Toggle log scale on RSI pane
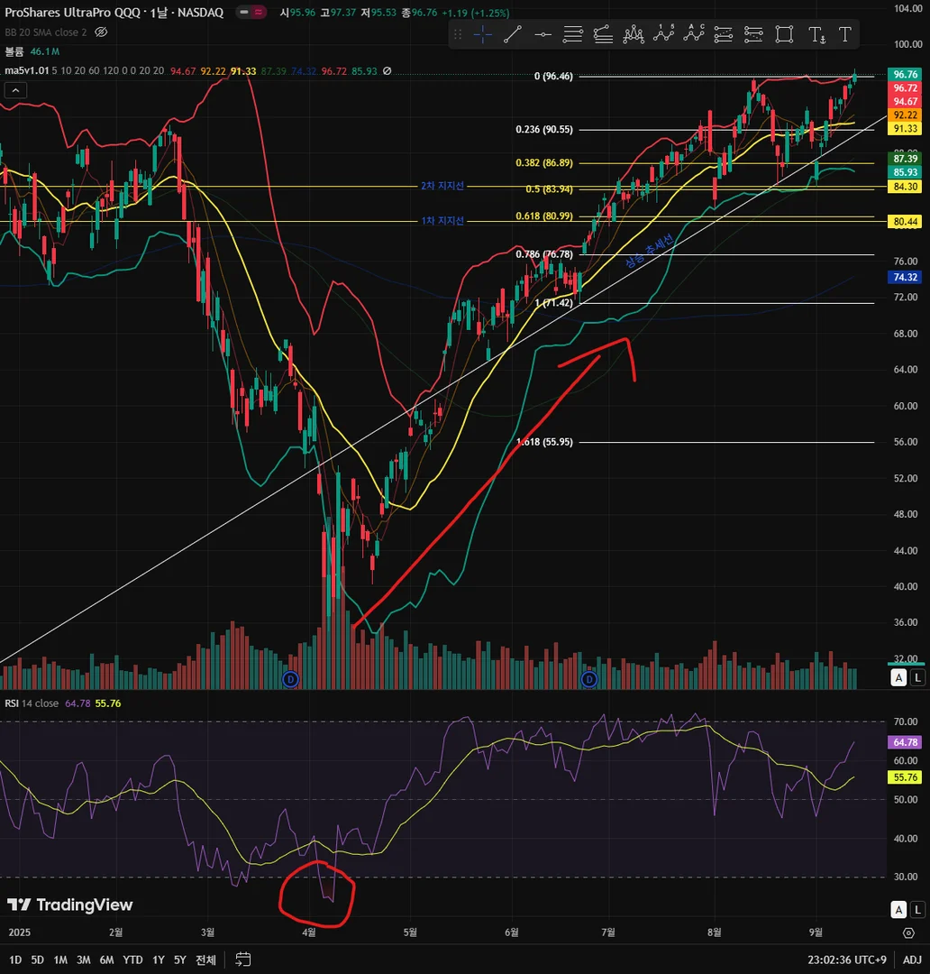The height and width of the screenshot is (974, 930). pos(917,910)
